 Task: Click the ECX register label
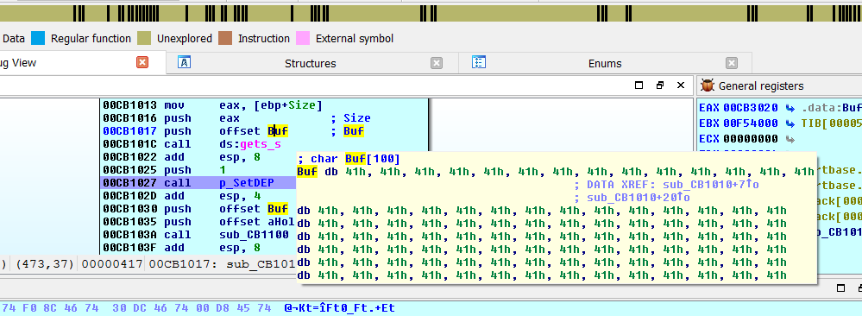(709, 139)
